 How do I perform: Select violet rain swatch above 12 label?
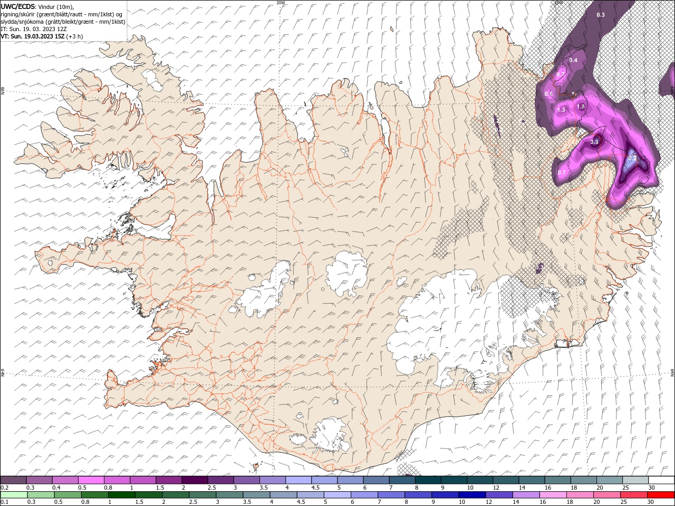coord(498,494)
